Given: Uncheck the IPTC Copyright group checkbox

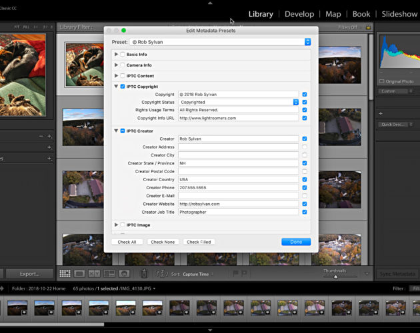Looking at the screenshot, I should pyautogui.click(x=123, y=87).
